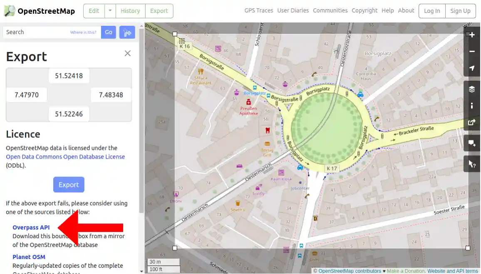The height and width of the screenshot is (274, 481).
Task: Click the blue Export button
Action: 69,185
